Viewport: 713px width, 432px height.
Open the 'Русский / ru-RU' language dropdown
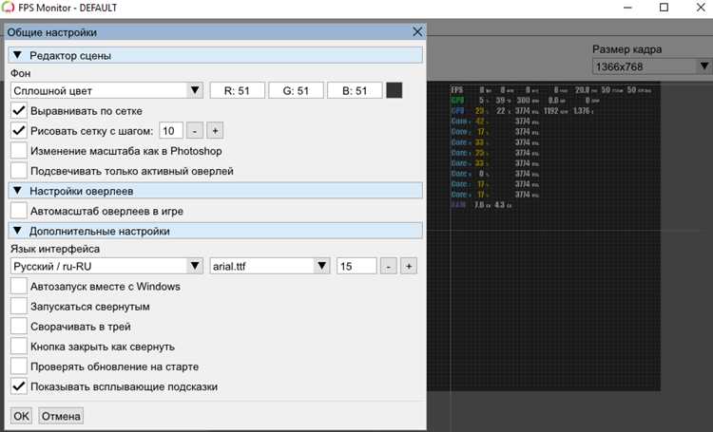tap(106, 266)
